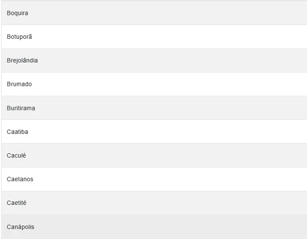This screenshot has height=239, width=307.
Task: Open the Brejolândia entry
Action: (x=22, y=60)
